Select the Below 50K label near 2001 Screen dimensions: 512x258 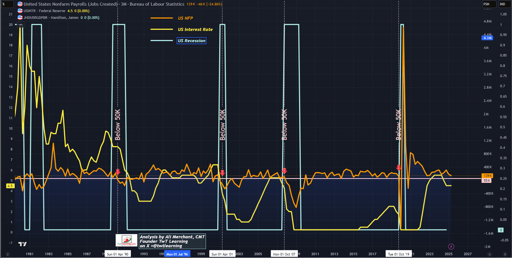coord(223,125)
